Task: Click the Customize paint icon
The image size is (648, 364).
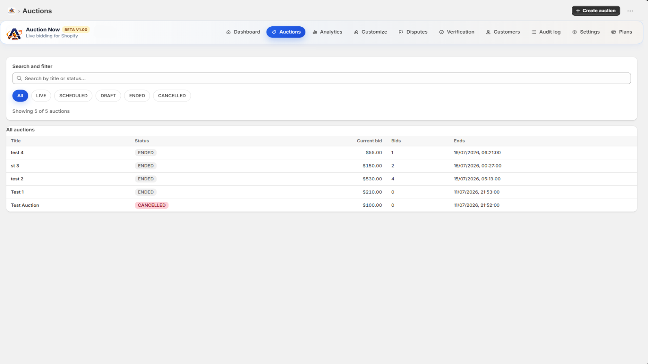Action: (356, 32)
